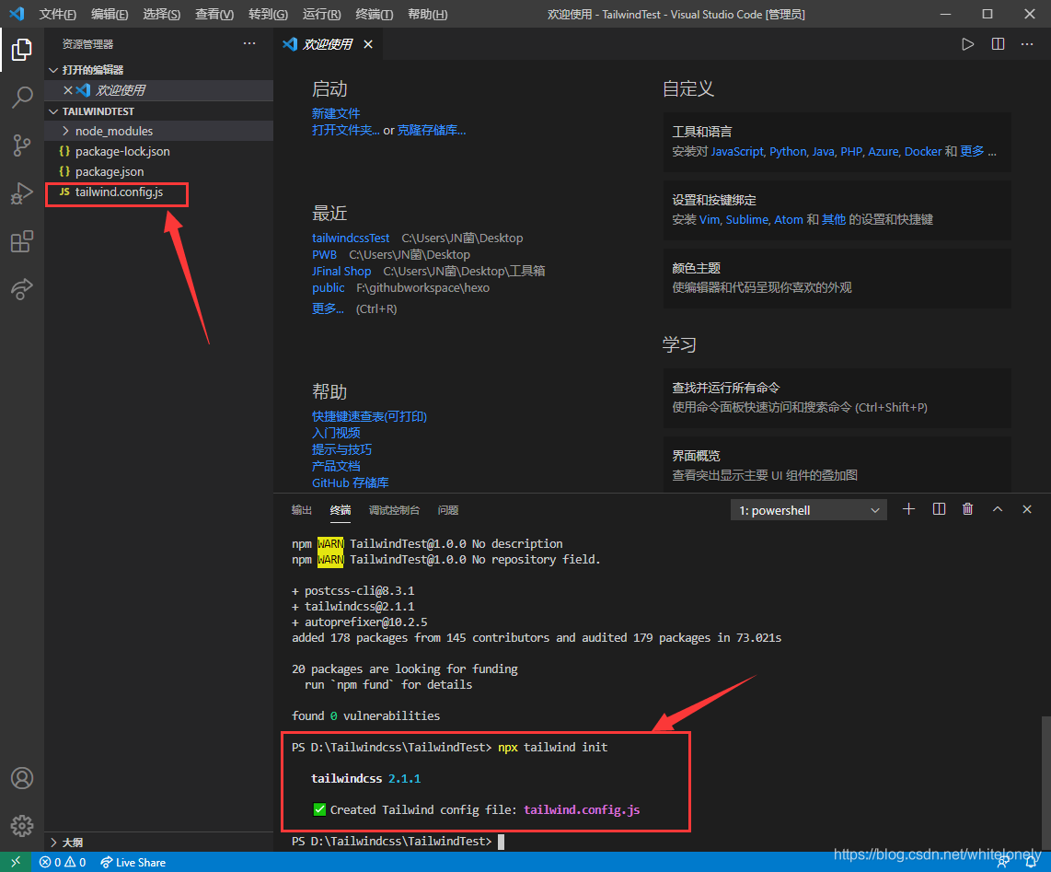Open the 文件(F) menu

coord(58,14)
